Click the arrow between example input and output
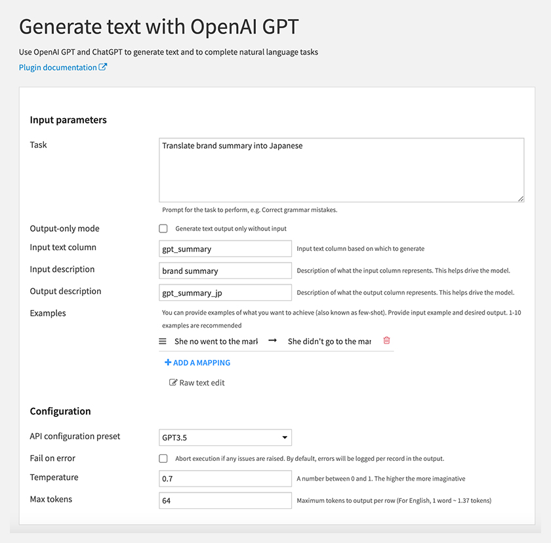 (273, 340)
